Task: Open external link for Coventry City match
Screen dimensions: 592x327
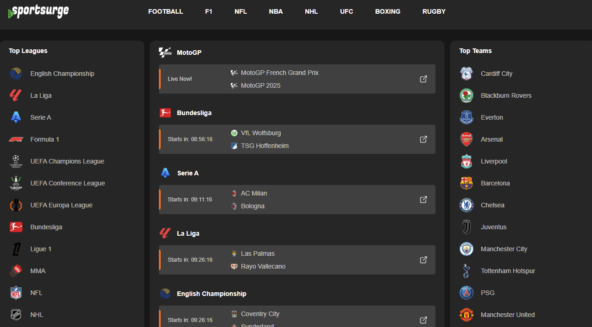Action: coord(424,320)
